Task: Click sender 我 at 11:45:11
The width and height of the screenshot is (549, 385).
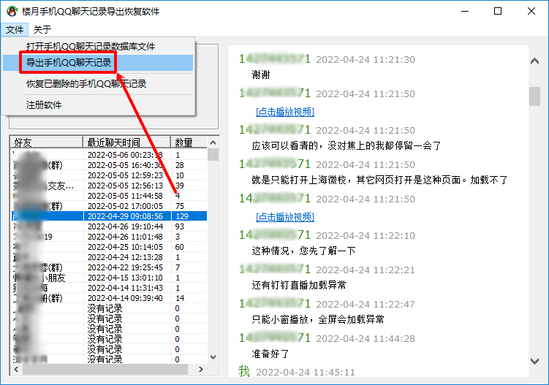Action: [x=244, y=371]
